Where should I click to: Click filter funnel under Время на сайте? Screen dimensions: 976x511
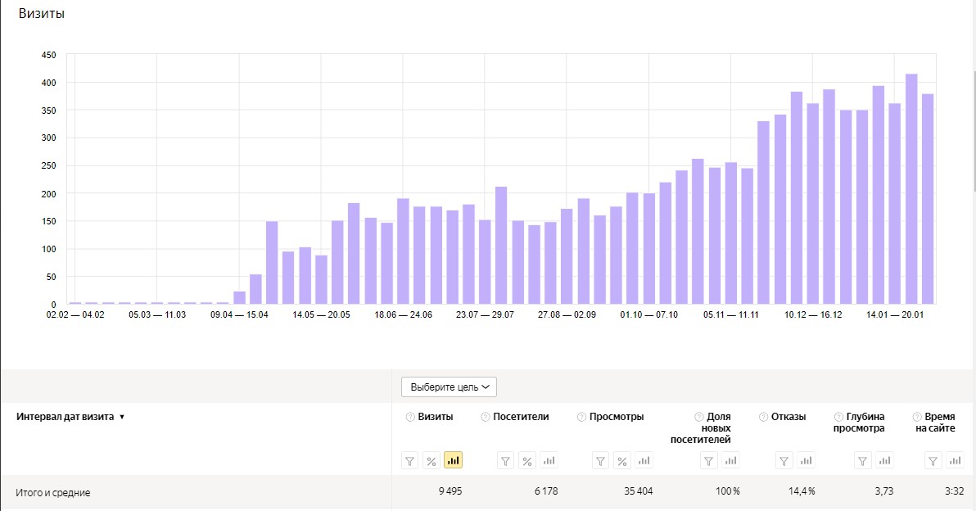point(933,460)
